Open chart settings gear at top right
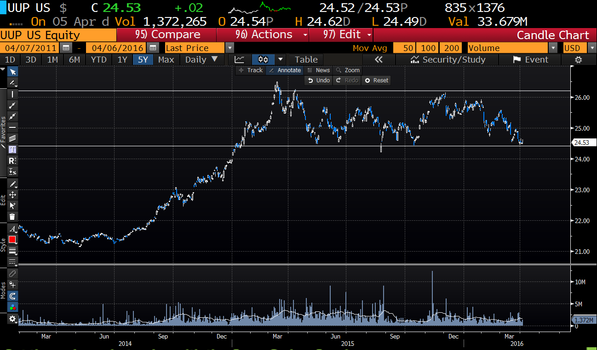 (x=578, y=59)
